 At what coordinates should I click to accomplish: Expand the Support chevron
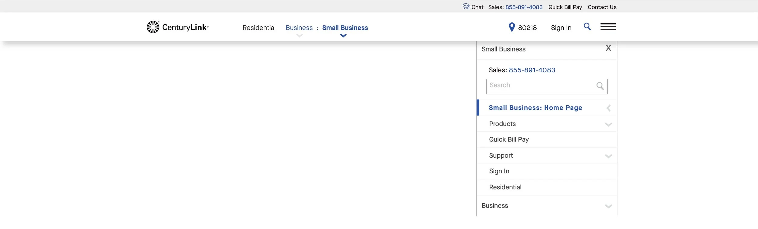pyautogui.click(x=608, y=156)
